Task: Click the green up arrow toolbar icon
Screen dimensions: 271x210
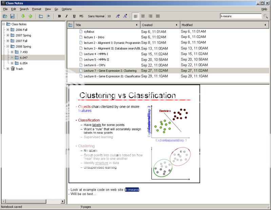Action: pos(30,16)
